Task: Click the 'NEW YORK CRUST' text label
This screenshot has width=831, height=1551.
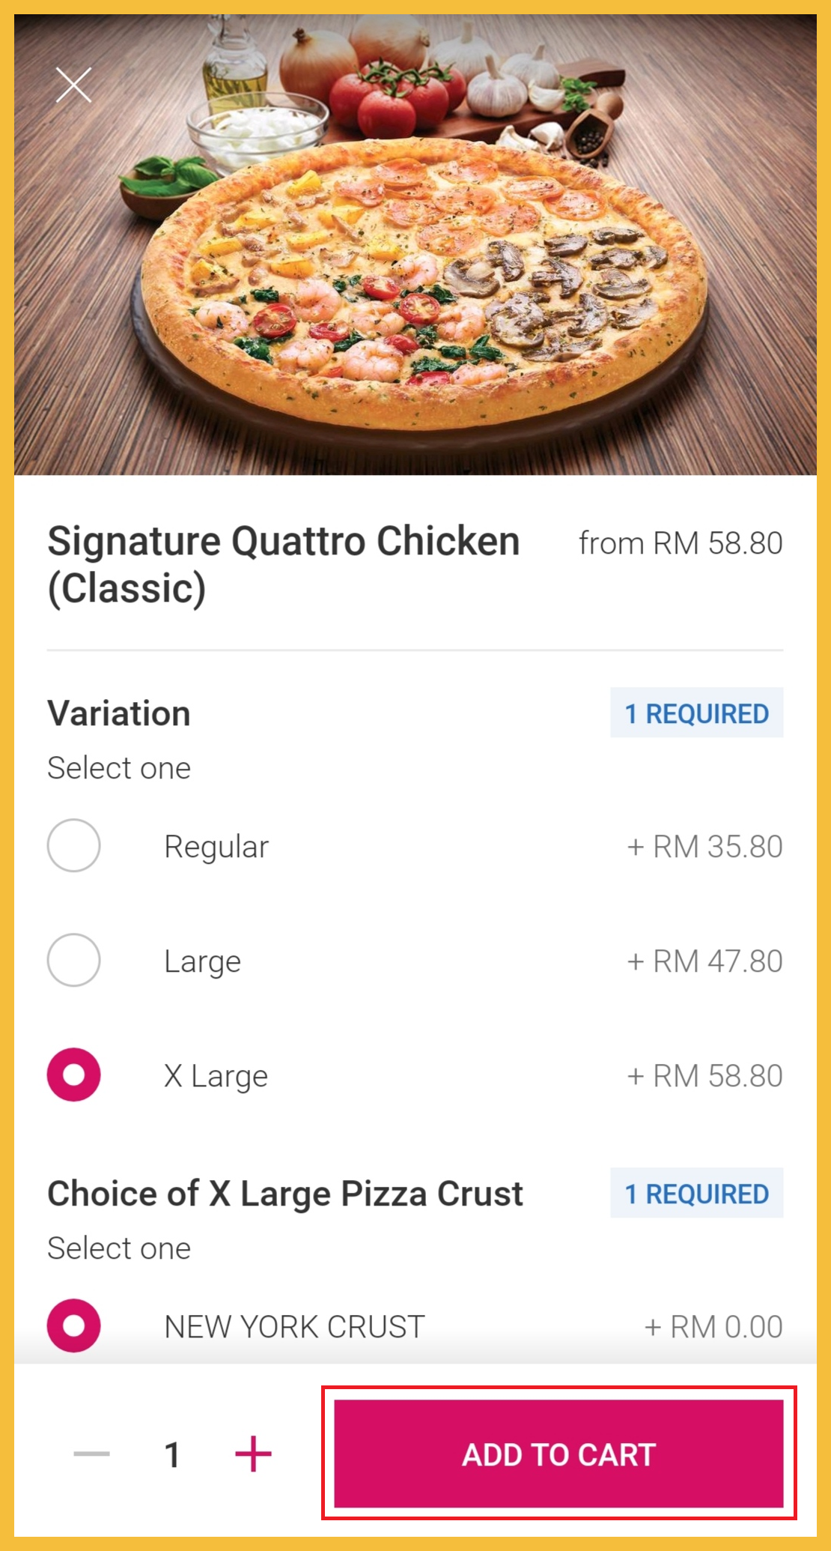Action: tap(294, 1326)
